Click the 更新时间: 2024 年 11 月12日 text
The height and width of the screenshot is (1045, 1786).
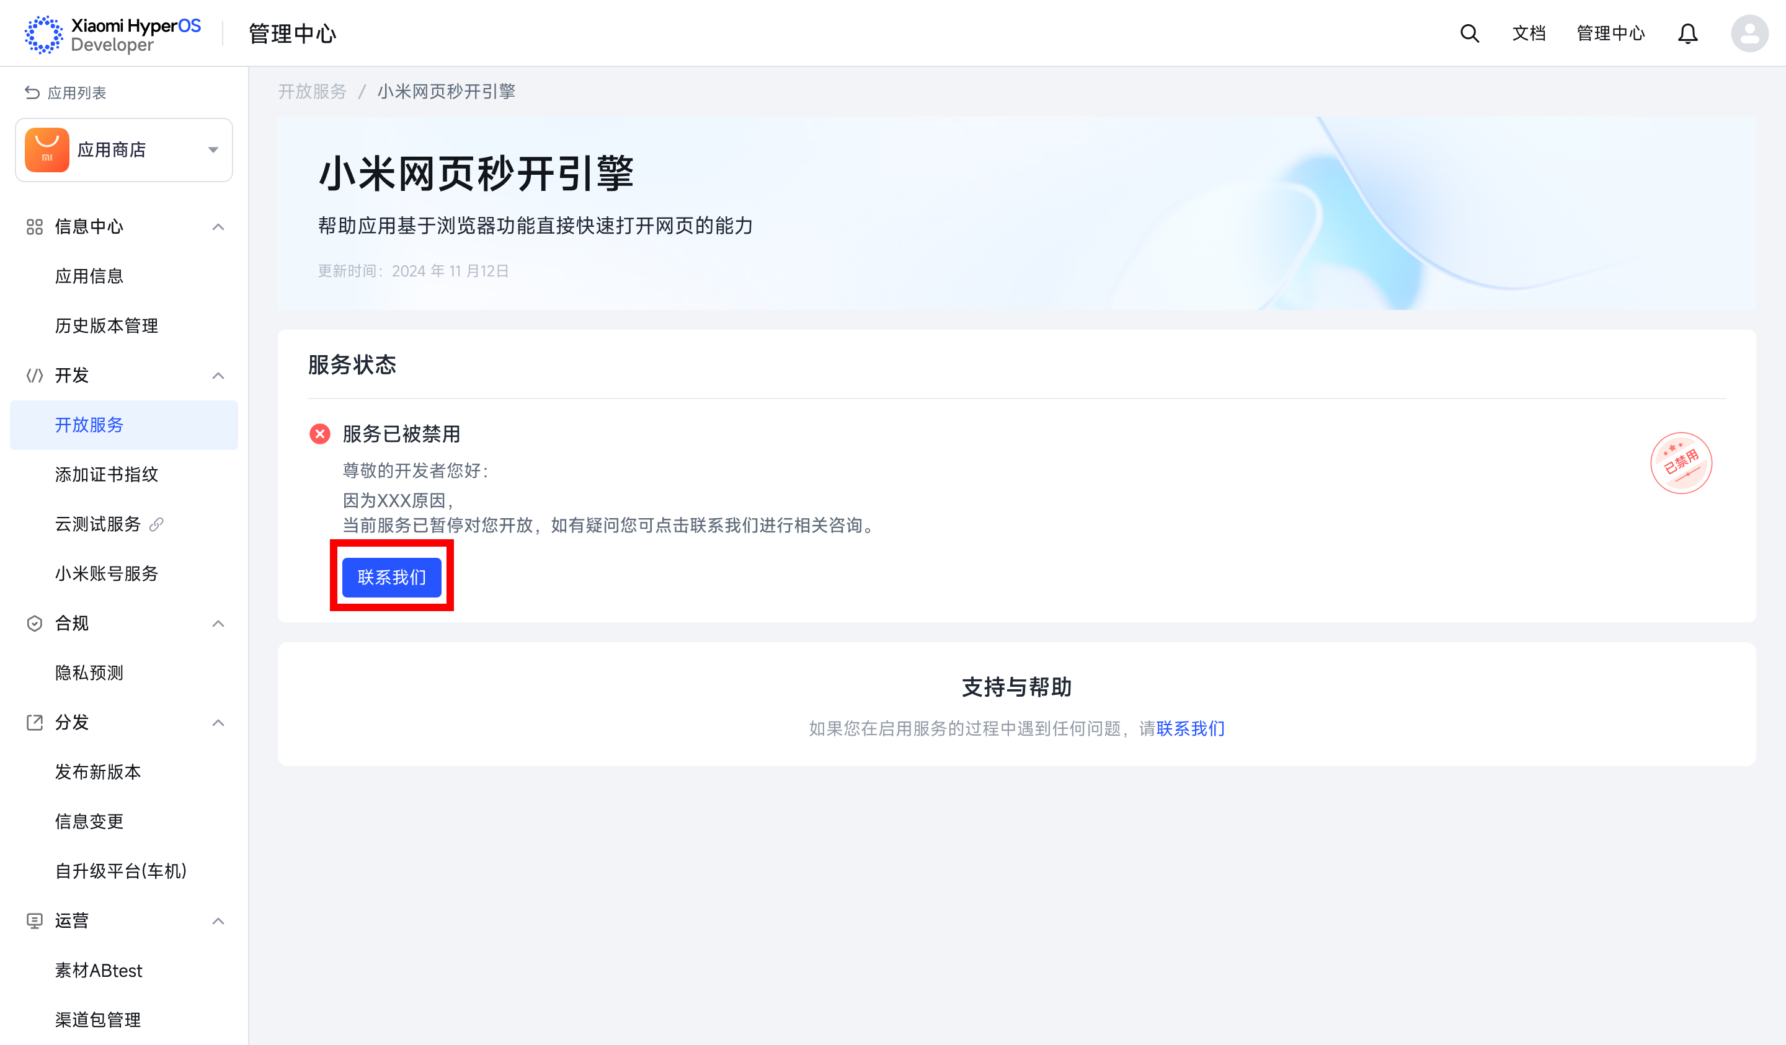[413, 271]
